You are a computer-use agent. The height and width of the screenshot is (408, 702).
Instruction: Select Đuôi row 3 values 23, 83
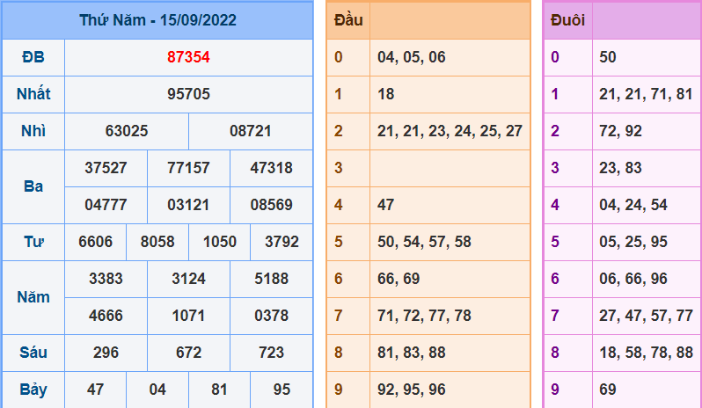coord(620,168)
